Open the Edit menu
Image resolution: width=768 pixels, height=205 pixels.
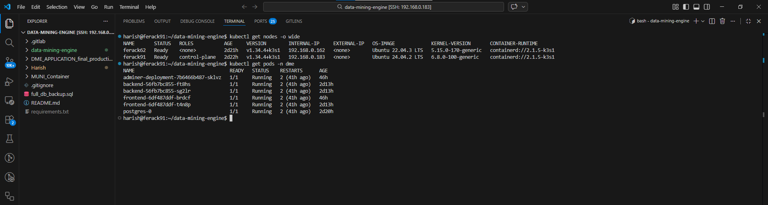click(x=36, y=7)
